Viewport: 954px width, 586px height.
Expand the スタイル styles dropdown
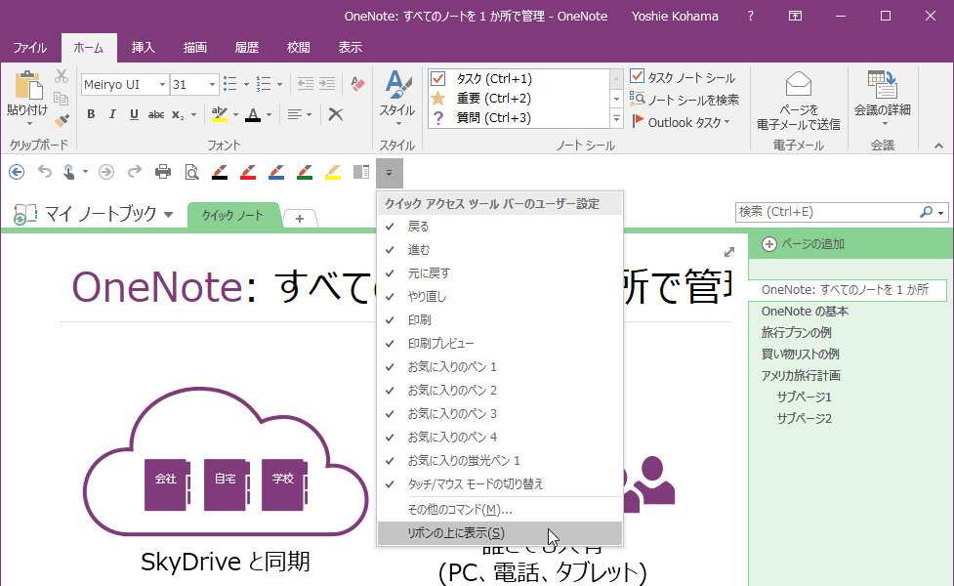point(397,99)
